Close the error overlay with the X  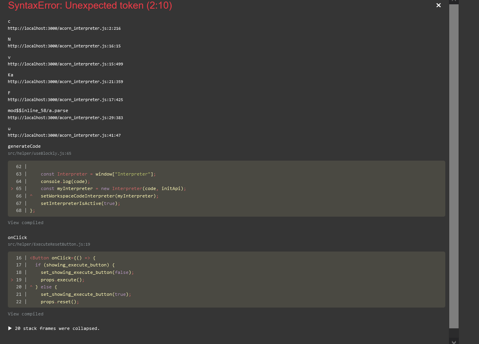(439, 5)
